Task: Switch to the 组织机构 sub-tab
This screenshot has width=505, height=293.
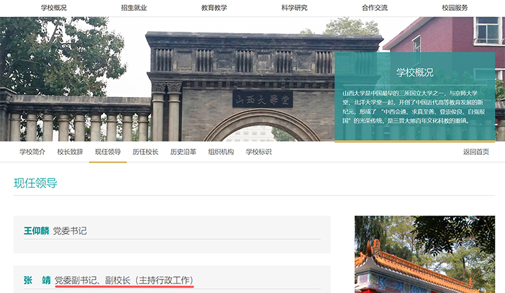Action: 221,152
